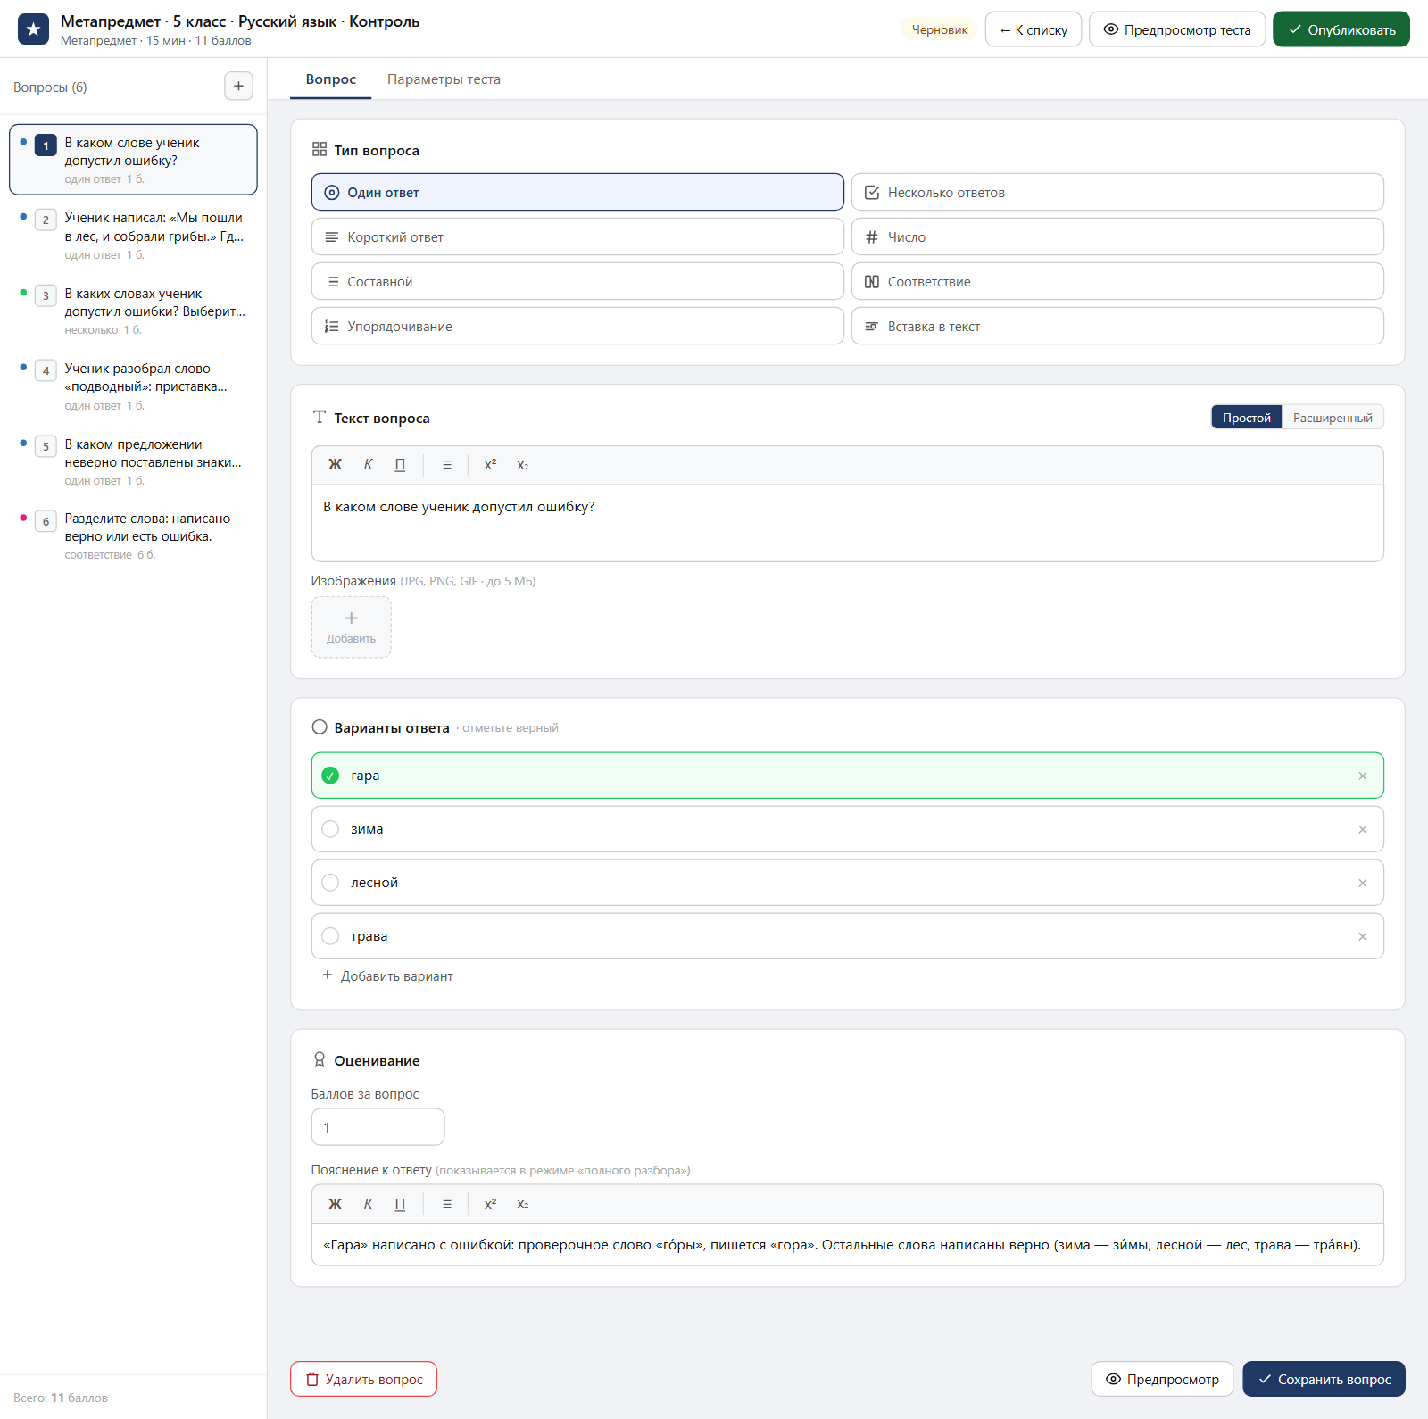Switch editor to Расширенный mode
1428x1419 pixels.
click(1333, 418)
